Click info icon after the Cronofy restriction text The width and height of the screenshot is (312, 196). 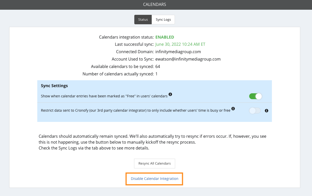[233, 109]
